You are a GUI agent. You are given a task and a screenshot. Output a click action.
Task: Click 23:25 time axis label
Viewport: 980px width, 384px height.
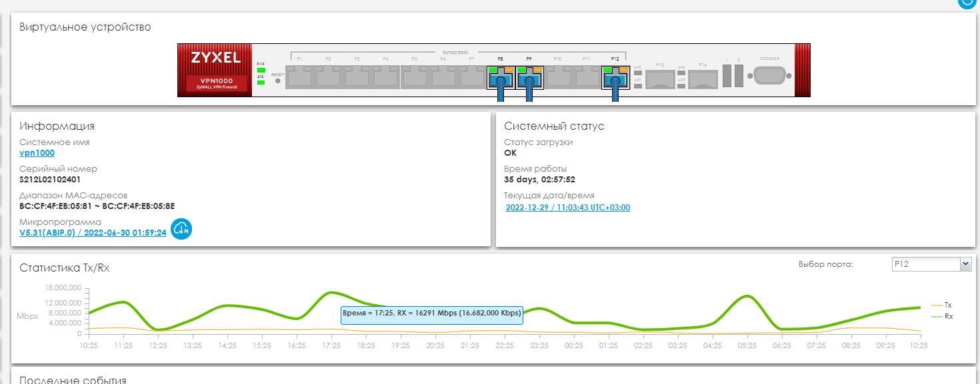click(x=539, y=346)
